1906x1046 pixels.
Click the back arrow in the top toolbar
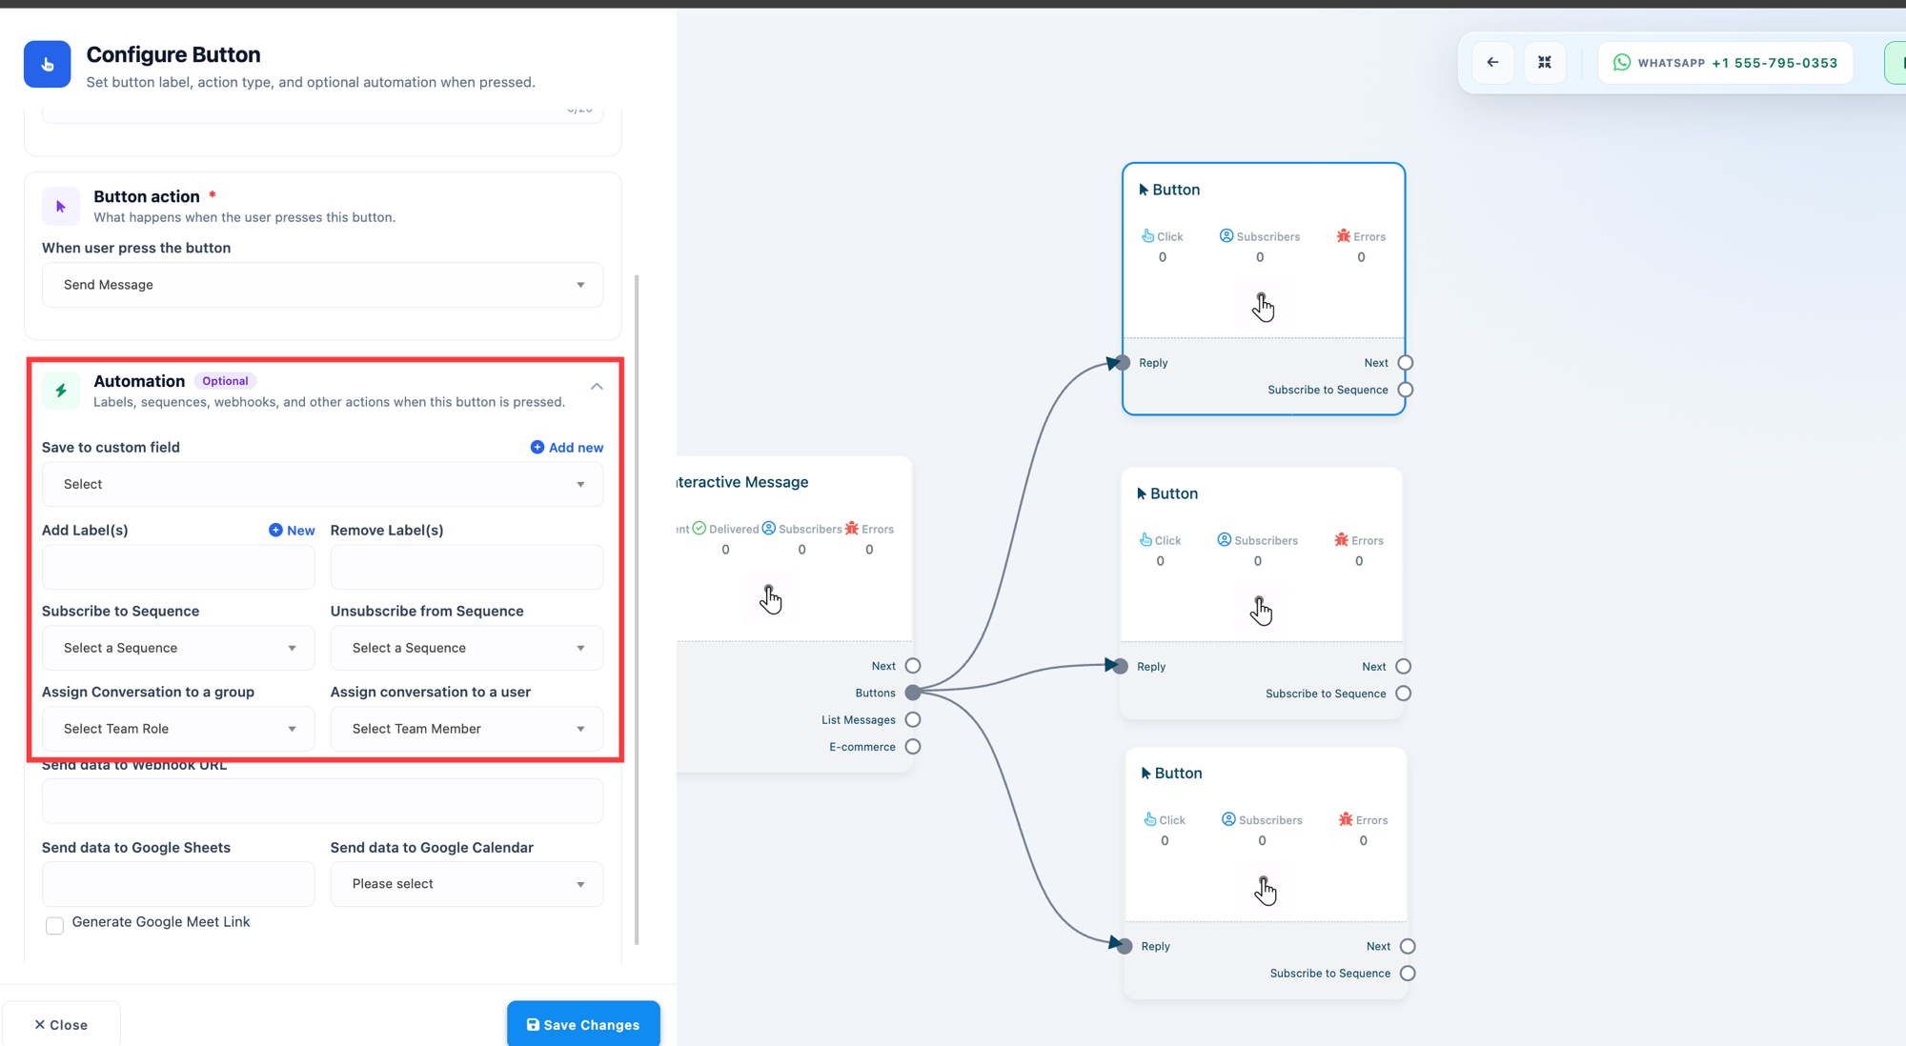click(1492, 63)
